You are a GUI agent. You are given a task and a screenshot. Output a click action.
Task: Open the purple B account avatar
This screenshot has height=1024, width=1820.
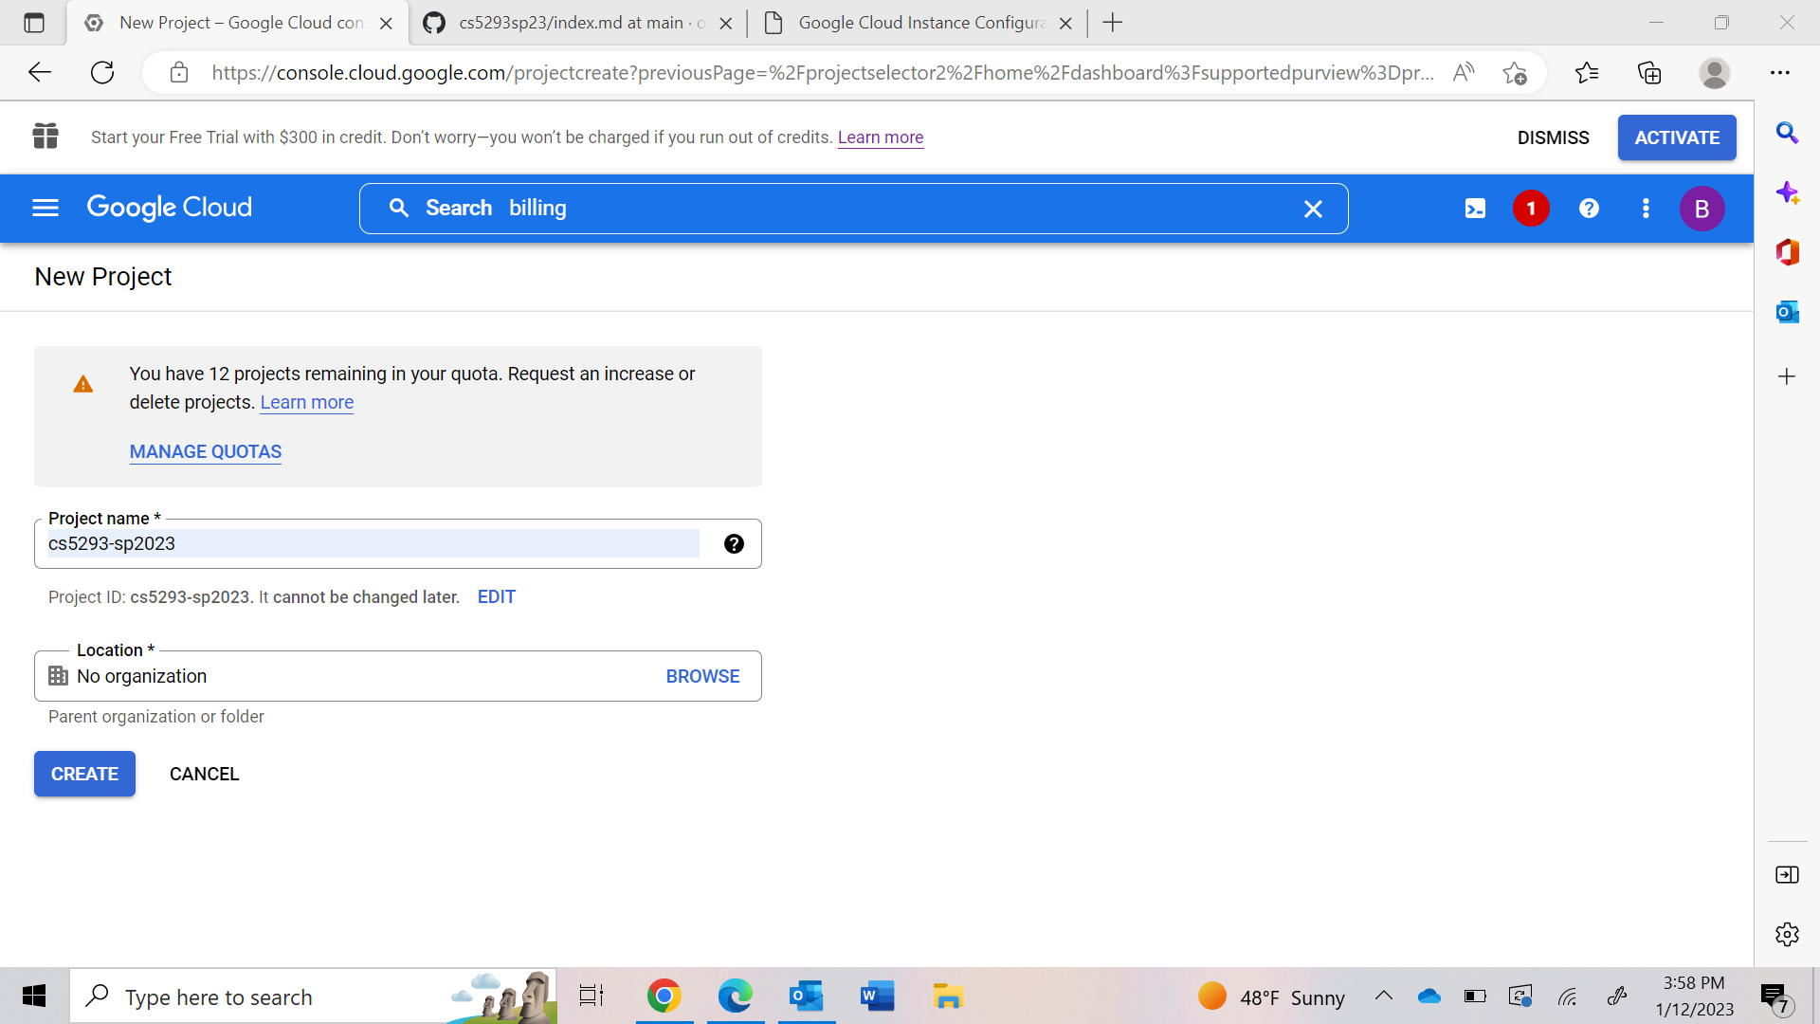[1702, 209]
